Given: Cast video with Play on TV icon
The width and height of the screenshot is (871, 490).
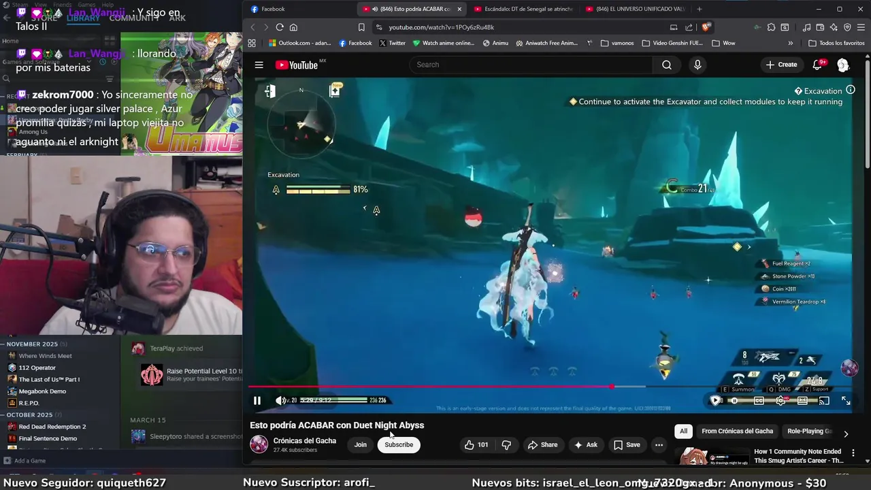Looking at the screenshot, I should pyautogui.click(x=824, y=401).
